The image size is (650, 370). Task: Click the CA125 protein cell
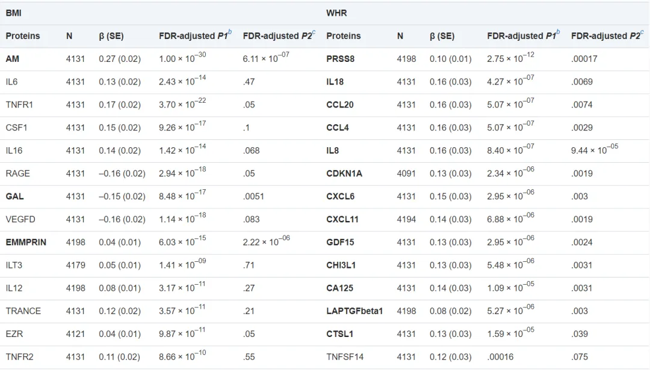(x=339, y=288)
